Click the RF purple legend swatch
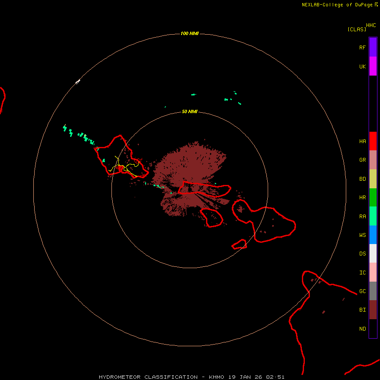The image size is (380, 380). (373, 47)
